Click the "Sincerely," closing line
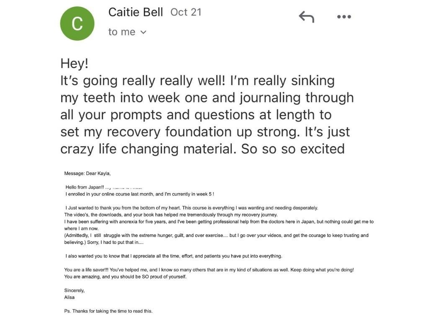The height and width of the screenshot is (321, 429). point(74,290)
